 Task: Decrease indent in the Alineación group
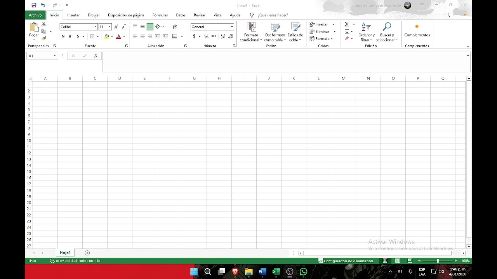point(158,36)
